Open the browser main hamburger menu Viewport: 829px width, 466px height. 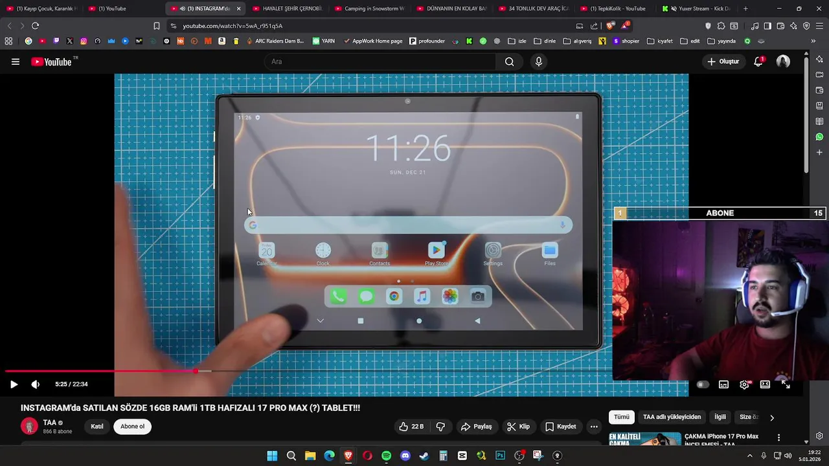(x=819, y=26)
